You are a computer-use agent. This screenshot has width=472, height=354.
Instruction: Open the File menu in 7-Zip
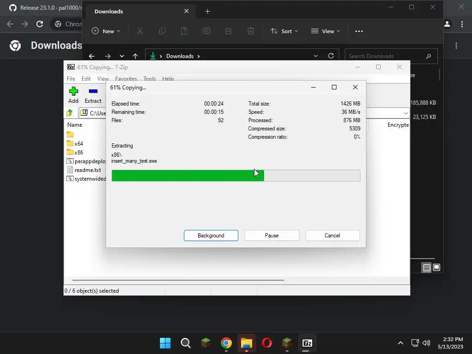tap(71, 78)
